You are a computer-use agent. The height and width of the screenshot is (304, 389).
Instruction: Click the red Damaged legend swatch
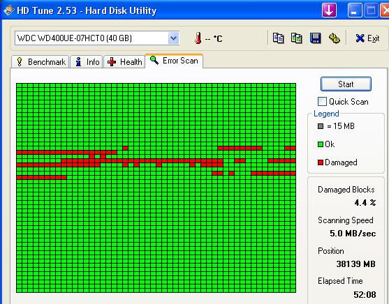click(x=321, y=162)
